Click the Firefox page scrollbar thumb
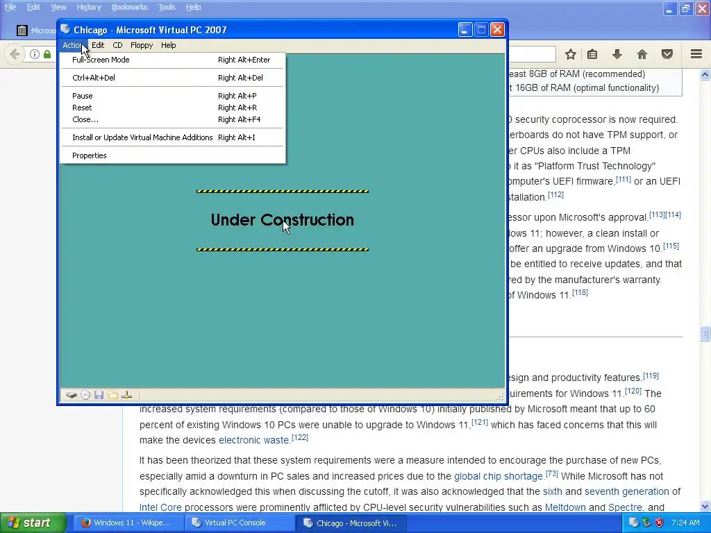The image size is (711, 533). (705, 334)
